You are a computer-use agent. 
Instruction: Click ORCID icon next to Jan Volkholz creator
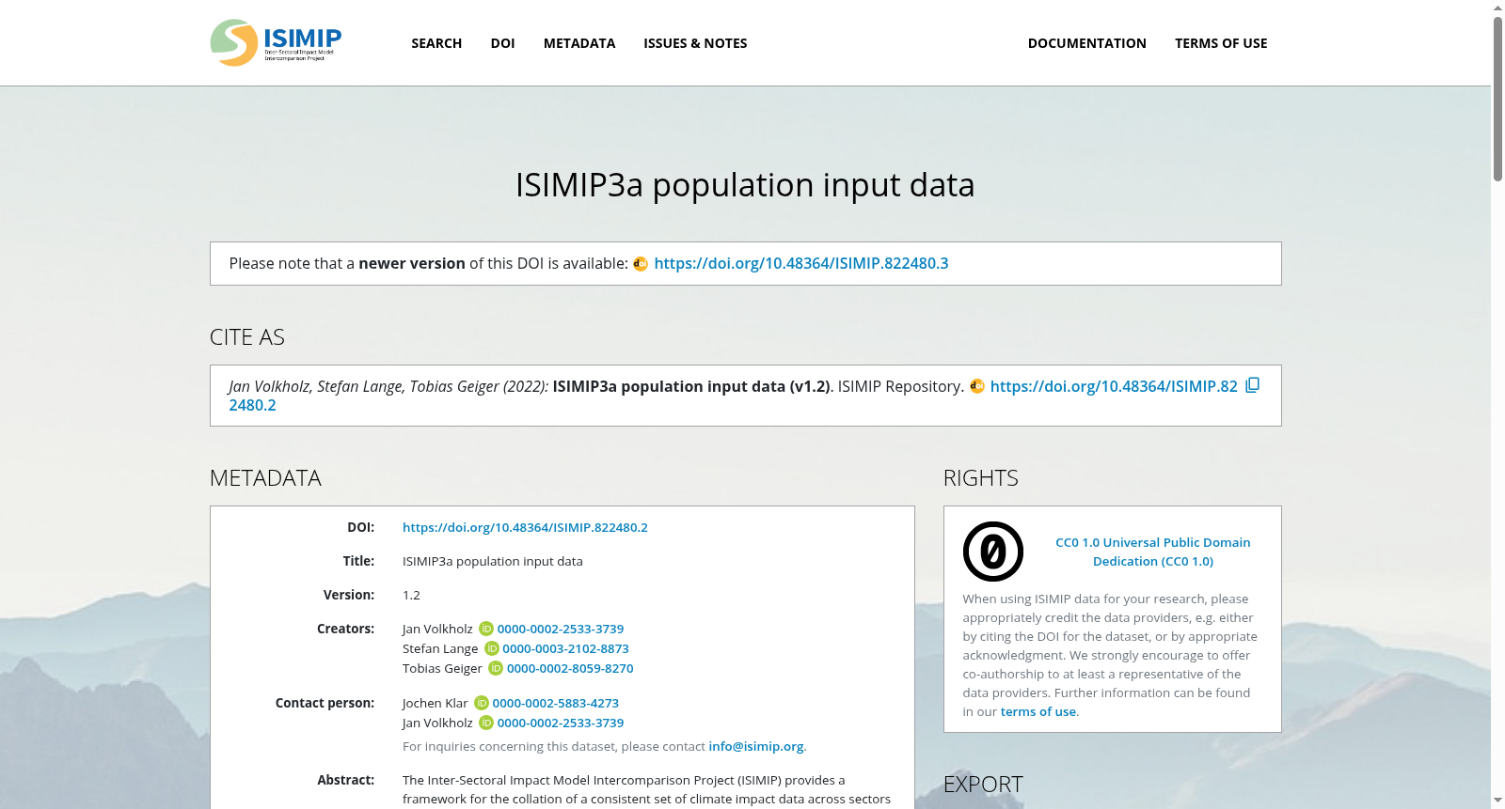coord(486,629)
